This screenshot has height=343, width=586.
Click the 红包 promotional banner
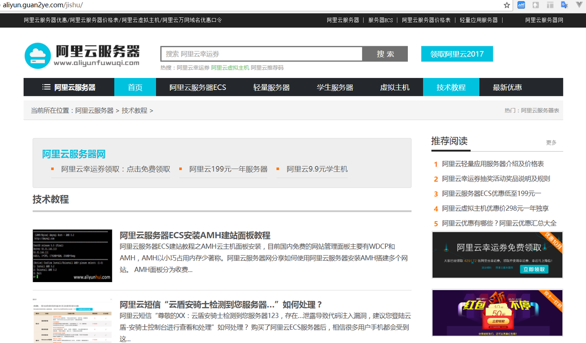(497, 313)
